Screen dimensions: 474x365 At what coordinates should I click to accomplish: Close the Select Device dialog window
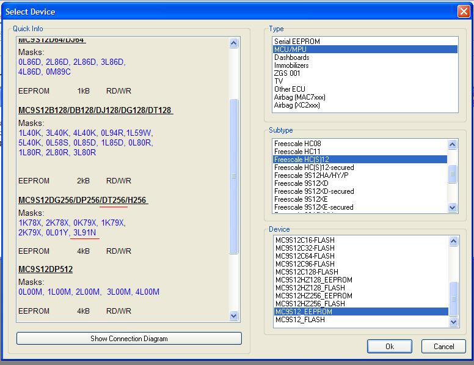(463, 11)
